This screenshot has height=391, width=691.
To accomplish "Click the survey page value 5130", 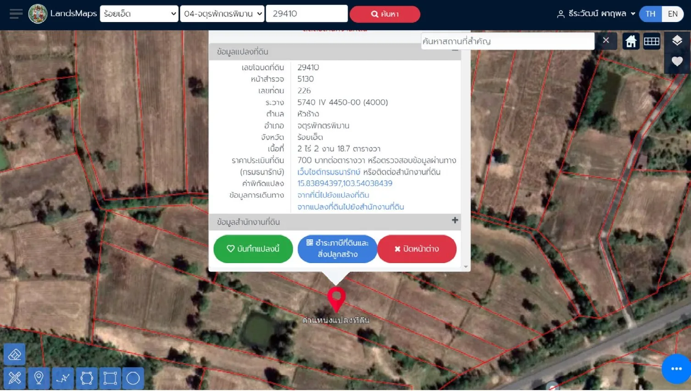I will (x=306, y=79).
